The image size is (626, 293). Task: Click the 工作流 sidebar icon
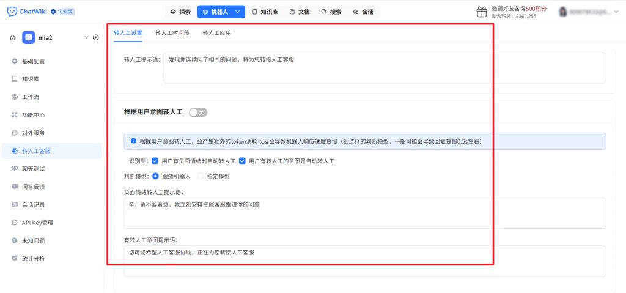tap(15, 97)
